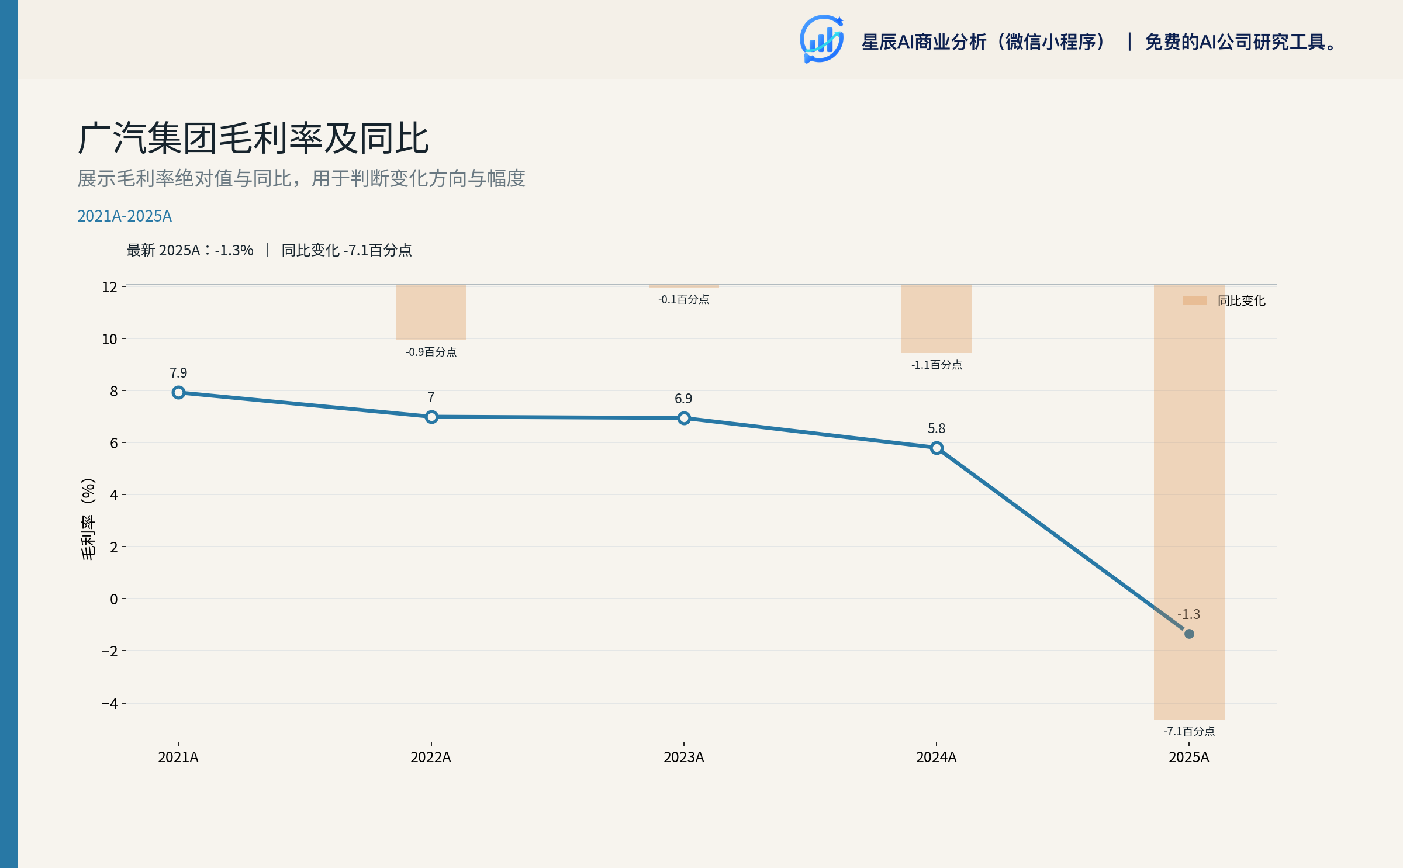Click the x-axis label 2022A
Viewport: 1403px width, 868px height.
pyautogui.click(x=431, y=758)
